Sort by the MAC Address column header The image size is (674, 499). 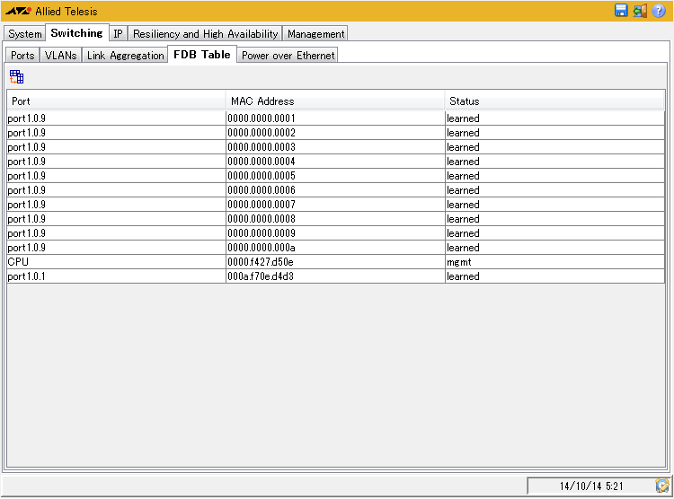tap(334, 101)
